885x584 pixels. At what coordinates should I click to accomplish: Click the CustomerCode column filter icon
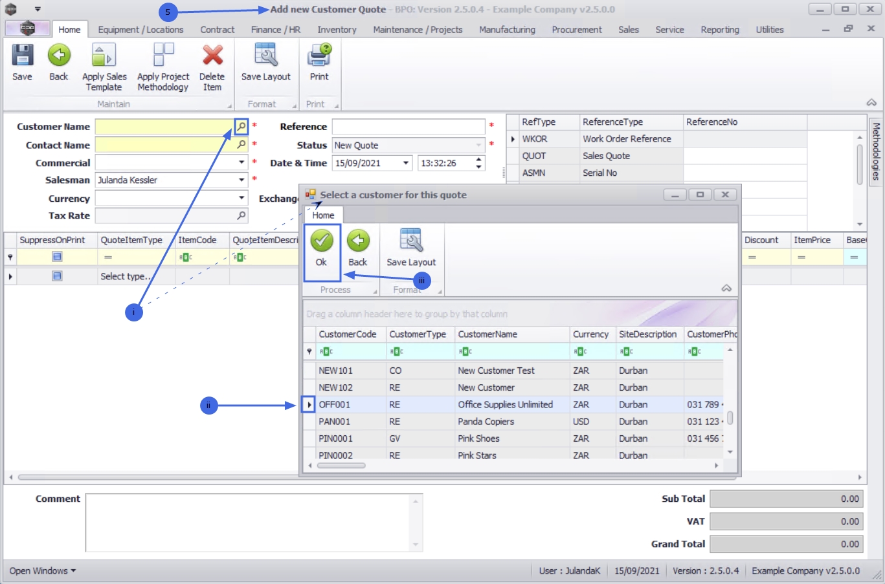point(327,351)
